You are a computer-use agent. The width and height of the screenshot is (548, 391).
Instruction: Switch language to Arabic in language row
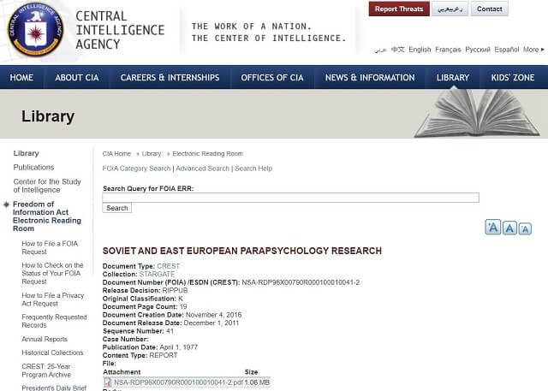[x=380, y=50]
